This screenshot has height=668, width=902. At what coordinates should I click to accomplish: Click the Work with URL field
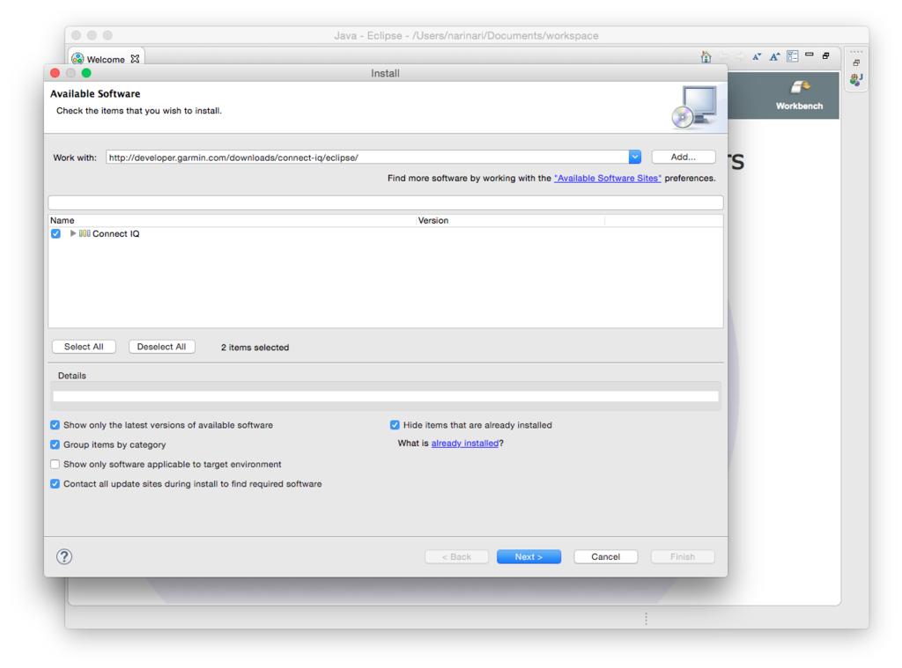tap(367, 157)
